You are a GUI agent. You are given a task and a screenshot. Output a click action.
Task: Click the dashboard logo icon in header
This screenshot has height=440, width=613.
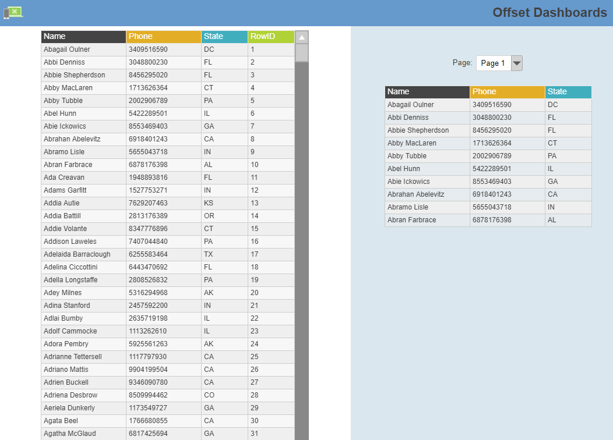(x=13, y=12)
